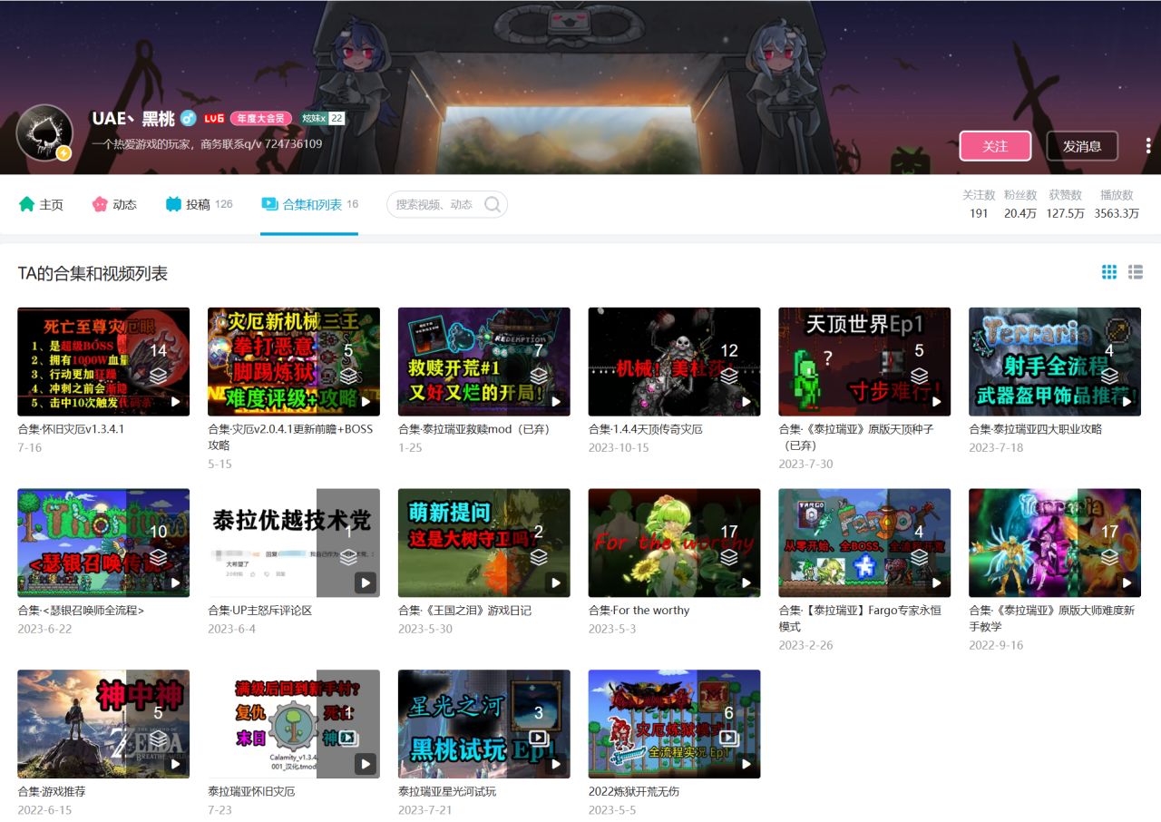Click the 获赞数 127.5万 likes stat
Screen dimensions: 1161x822
click(x=1065, y=204)
